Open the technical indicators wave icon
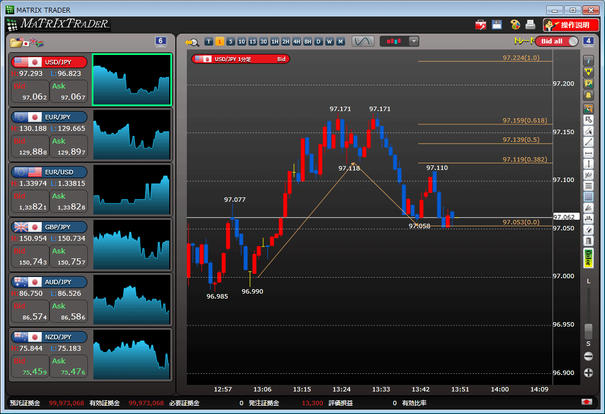 coord(363,41)
